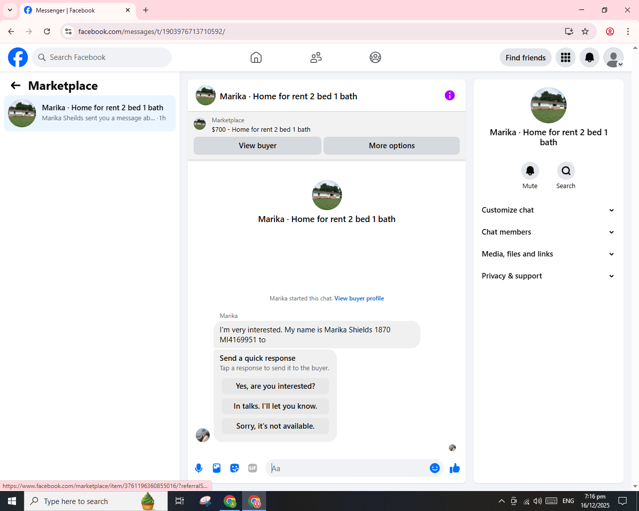Viewport: 639px width, 511px height.
Task: View site information icon in address bar
Action: [x=68, y=31]
